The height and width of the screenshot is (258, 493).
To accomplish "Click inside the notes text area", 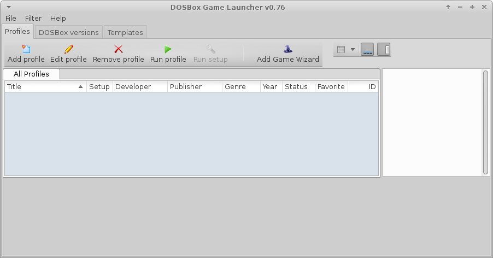I will coord(432,122).
